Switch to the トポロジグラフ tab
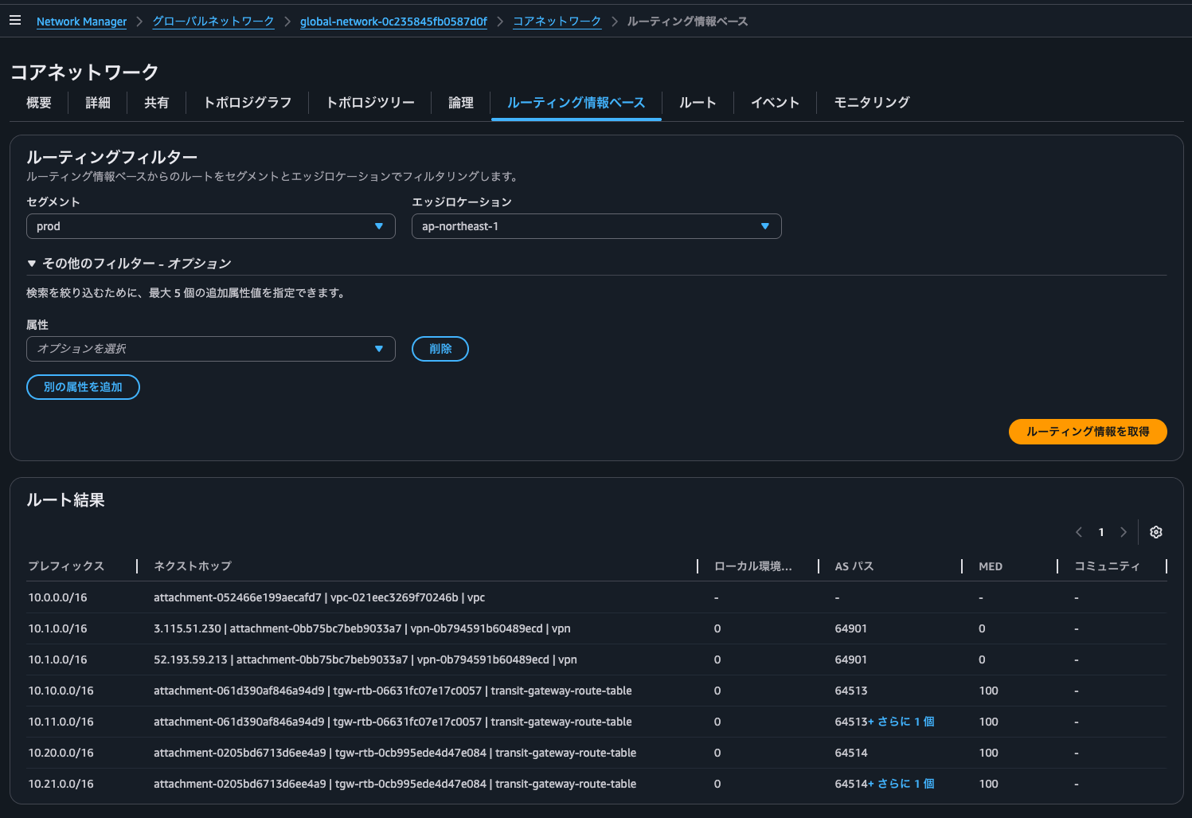This screenshot has width=1192, height=818. [x=248, y=103]
